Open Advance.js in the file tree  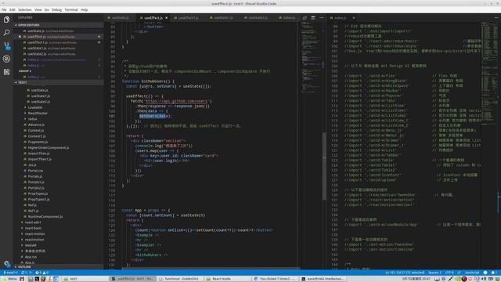coord(36,125)
